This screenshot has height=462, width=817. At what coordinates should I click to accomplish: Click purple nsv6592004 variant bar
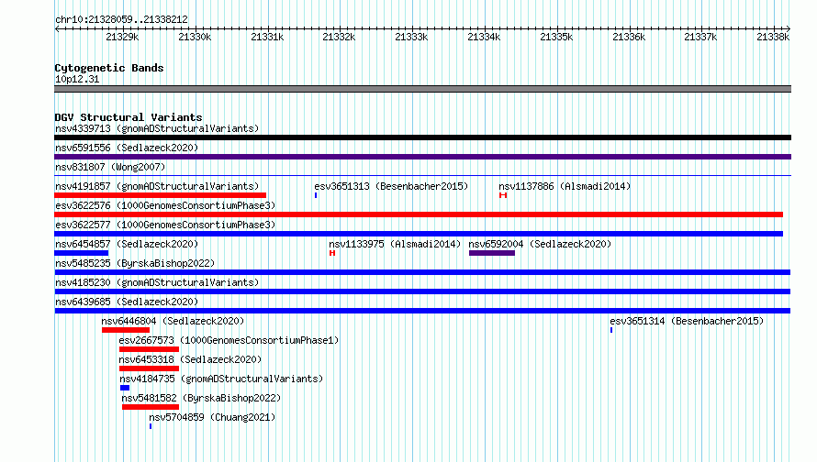492,253
